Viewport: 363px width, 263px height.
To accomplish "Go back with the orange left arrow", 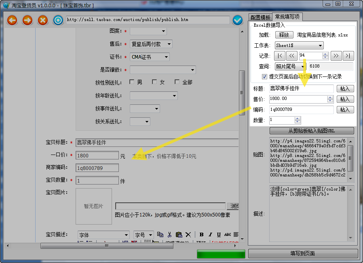I will (x=12, y=20).
